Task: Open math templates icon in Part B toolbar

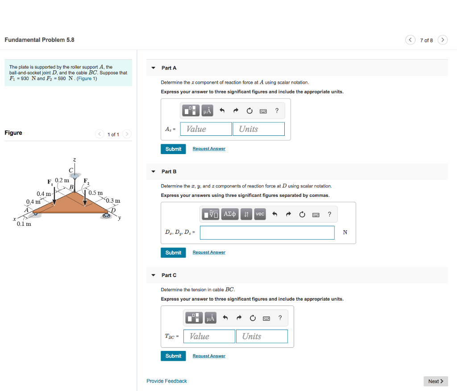Action: tap(211, 214)
